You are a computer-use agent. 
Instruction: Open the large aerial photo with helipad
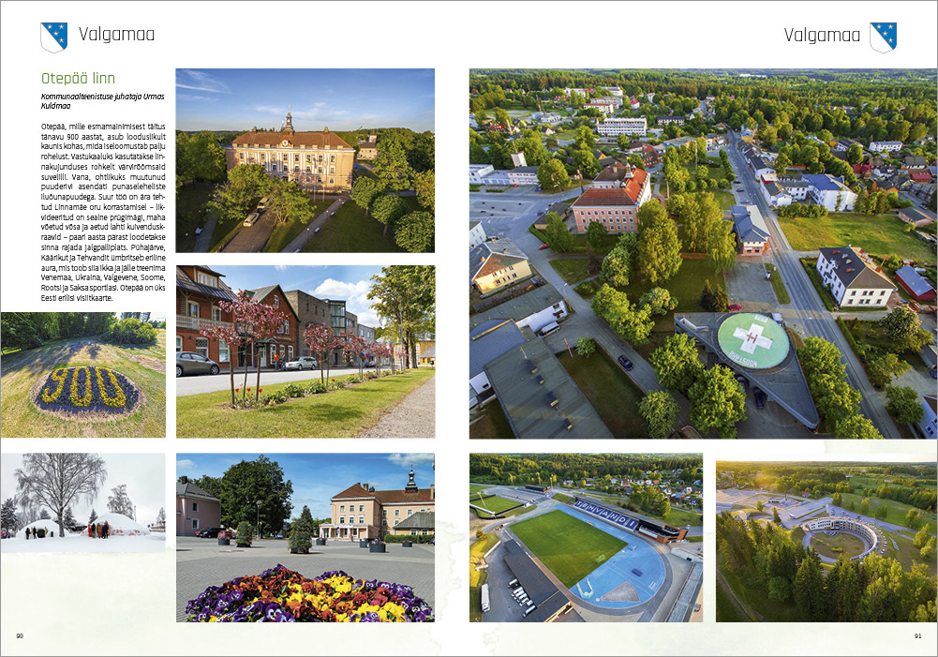[x=704, y=254]
